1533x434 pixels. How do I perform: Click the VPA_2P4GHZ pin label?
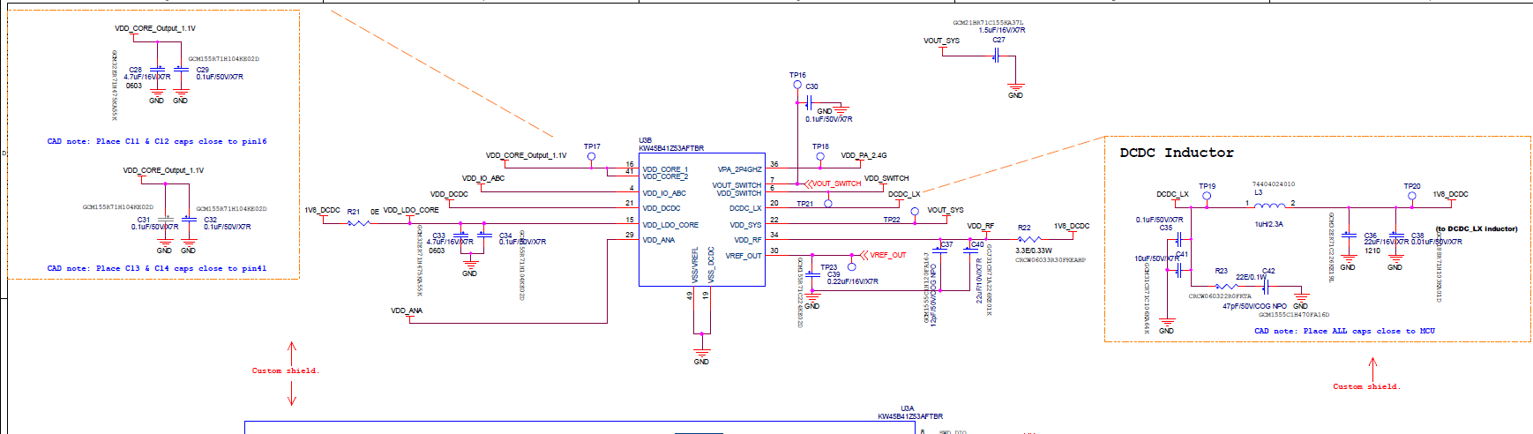tap(739, 169)
